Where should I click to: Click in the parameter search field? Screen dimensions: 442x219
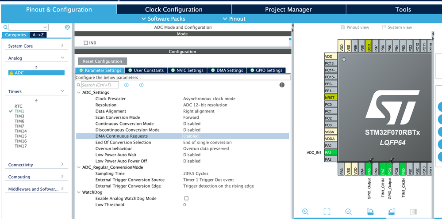tap(100, 85)
